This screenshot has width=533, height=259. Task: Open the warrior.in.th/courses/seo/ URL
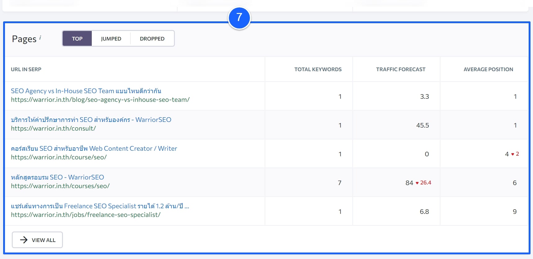(60, 186)
